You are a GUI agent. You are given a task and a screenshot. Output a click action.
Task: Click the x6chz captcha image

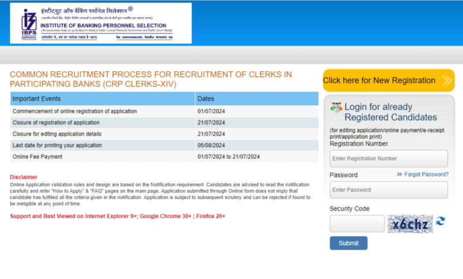point(410,224)
